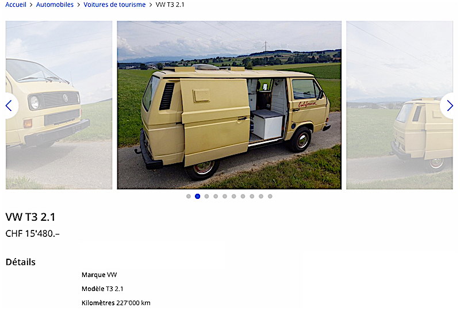This screenshot has width=460, height=311.
Task: Advance to the next photo with right arrow
Action: tap(449, 106)
